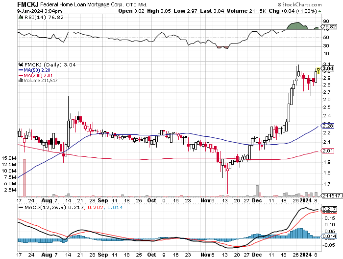343x259 pixels.
Task: Click the 2.28 moving average tag on the price axis
Action: click(x=328, y=126)
